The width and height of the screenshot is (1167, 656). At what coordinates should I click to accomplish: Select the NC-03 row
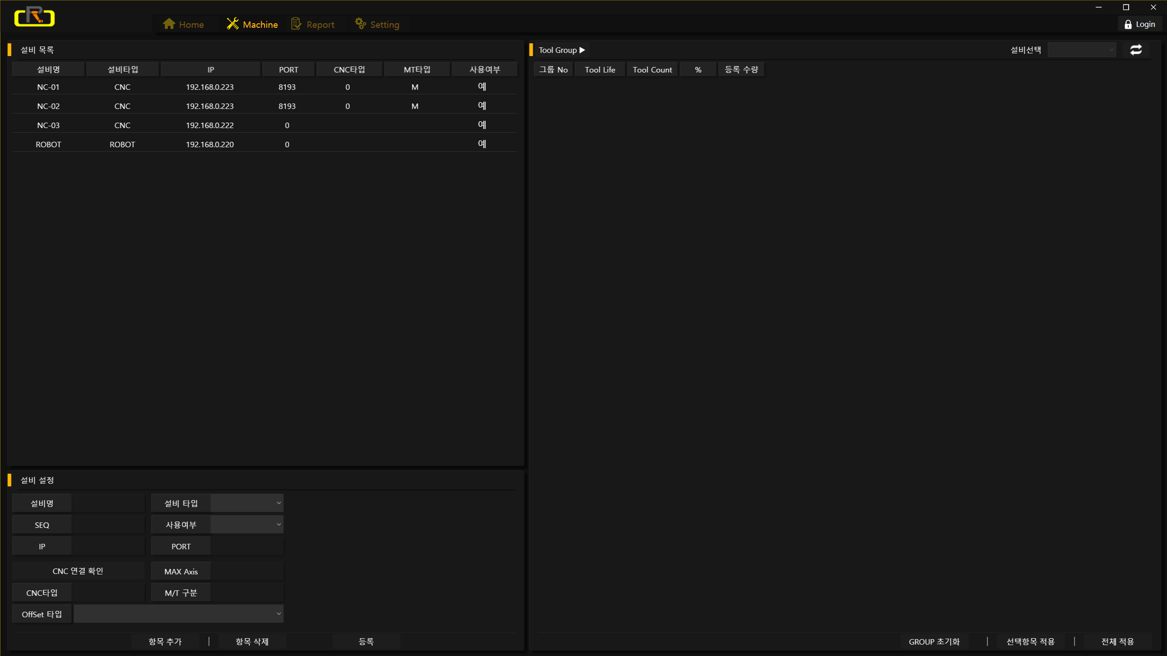tap(48, 125)
